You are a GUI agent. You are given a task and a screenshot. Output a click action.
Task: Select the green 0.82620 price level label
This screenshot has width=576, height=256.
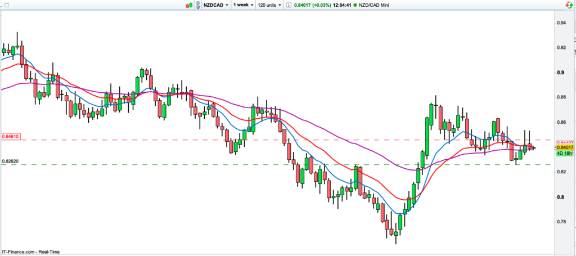11,161
